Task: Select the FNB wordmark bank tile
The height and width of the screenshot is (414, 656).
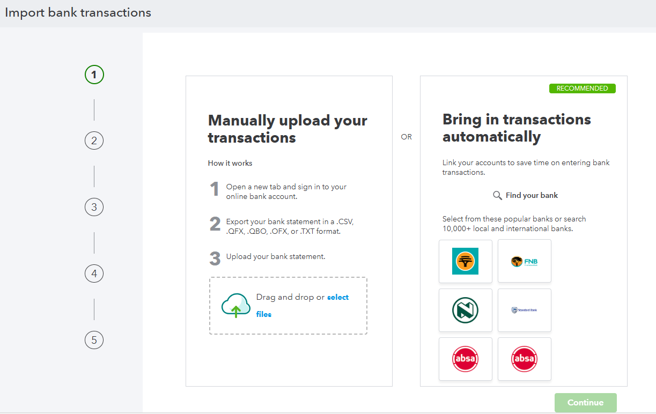Action: coord(524,261)
